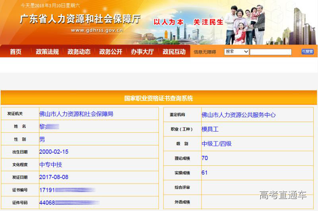This screenshot has height=211, width=318.
Task: Click the 佛山市人力资源公共服务中心 appraisal agency value
Action: (x=238, y=115)
